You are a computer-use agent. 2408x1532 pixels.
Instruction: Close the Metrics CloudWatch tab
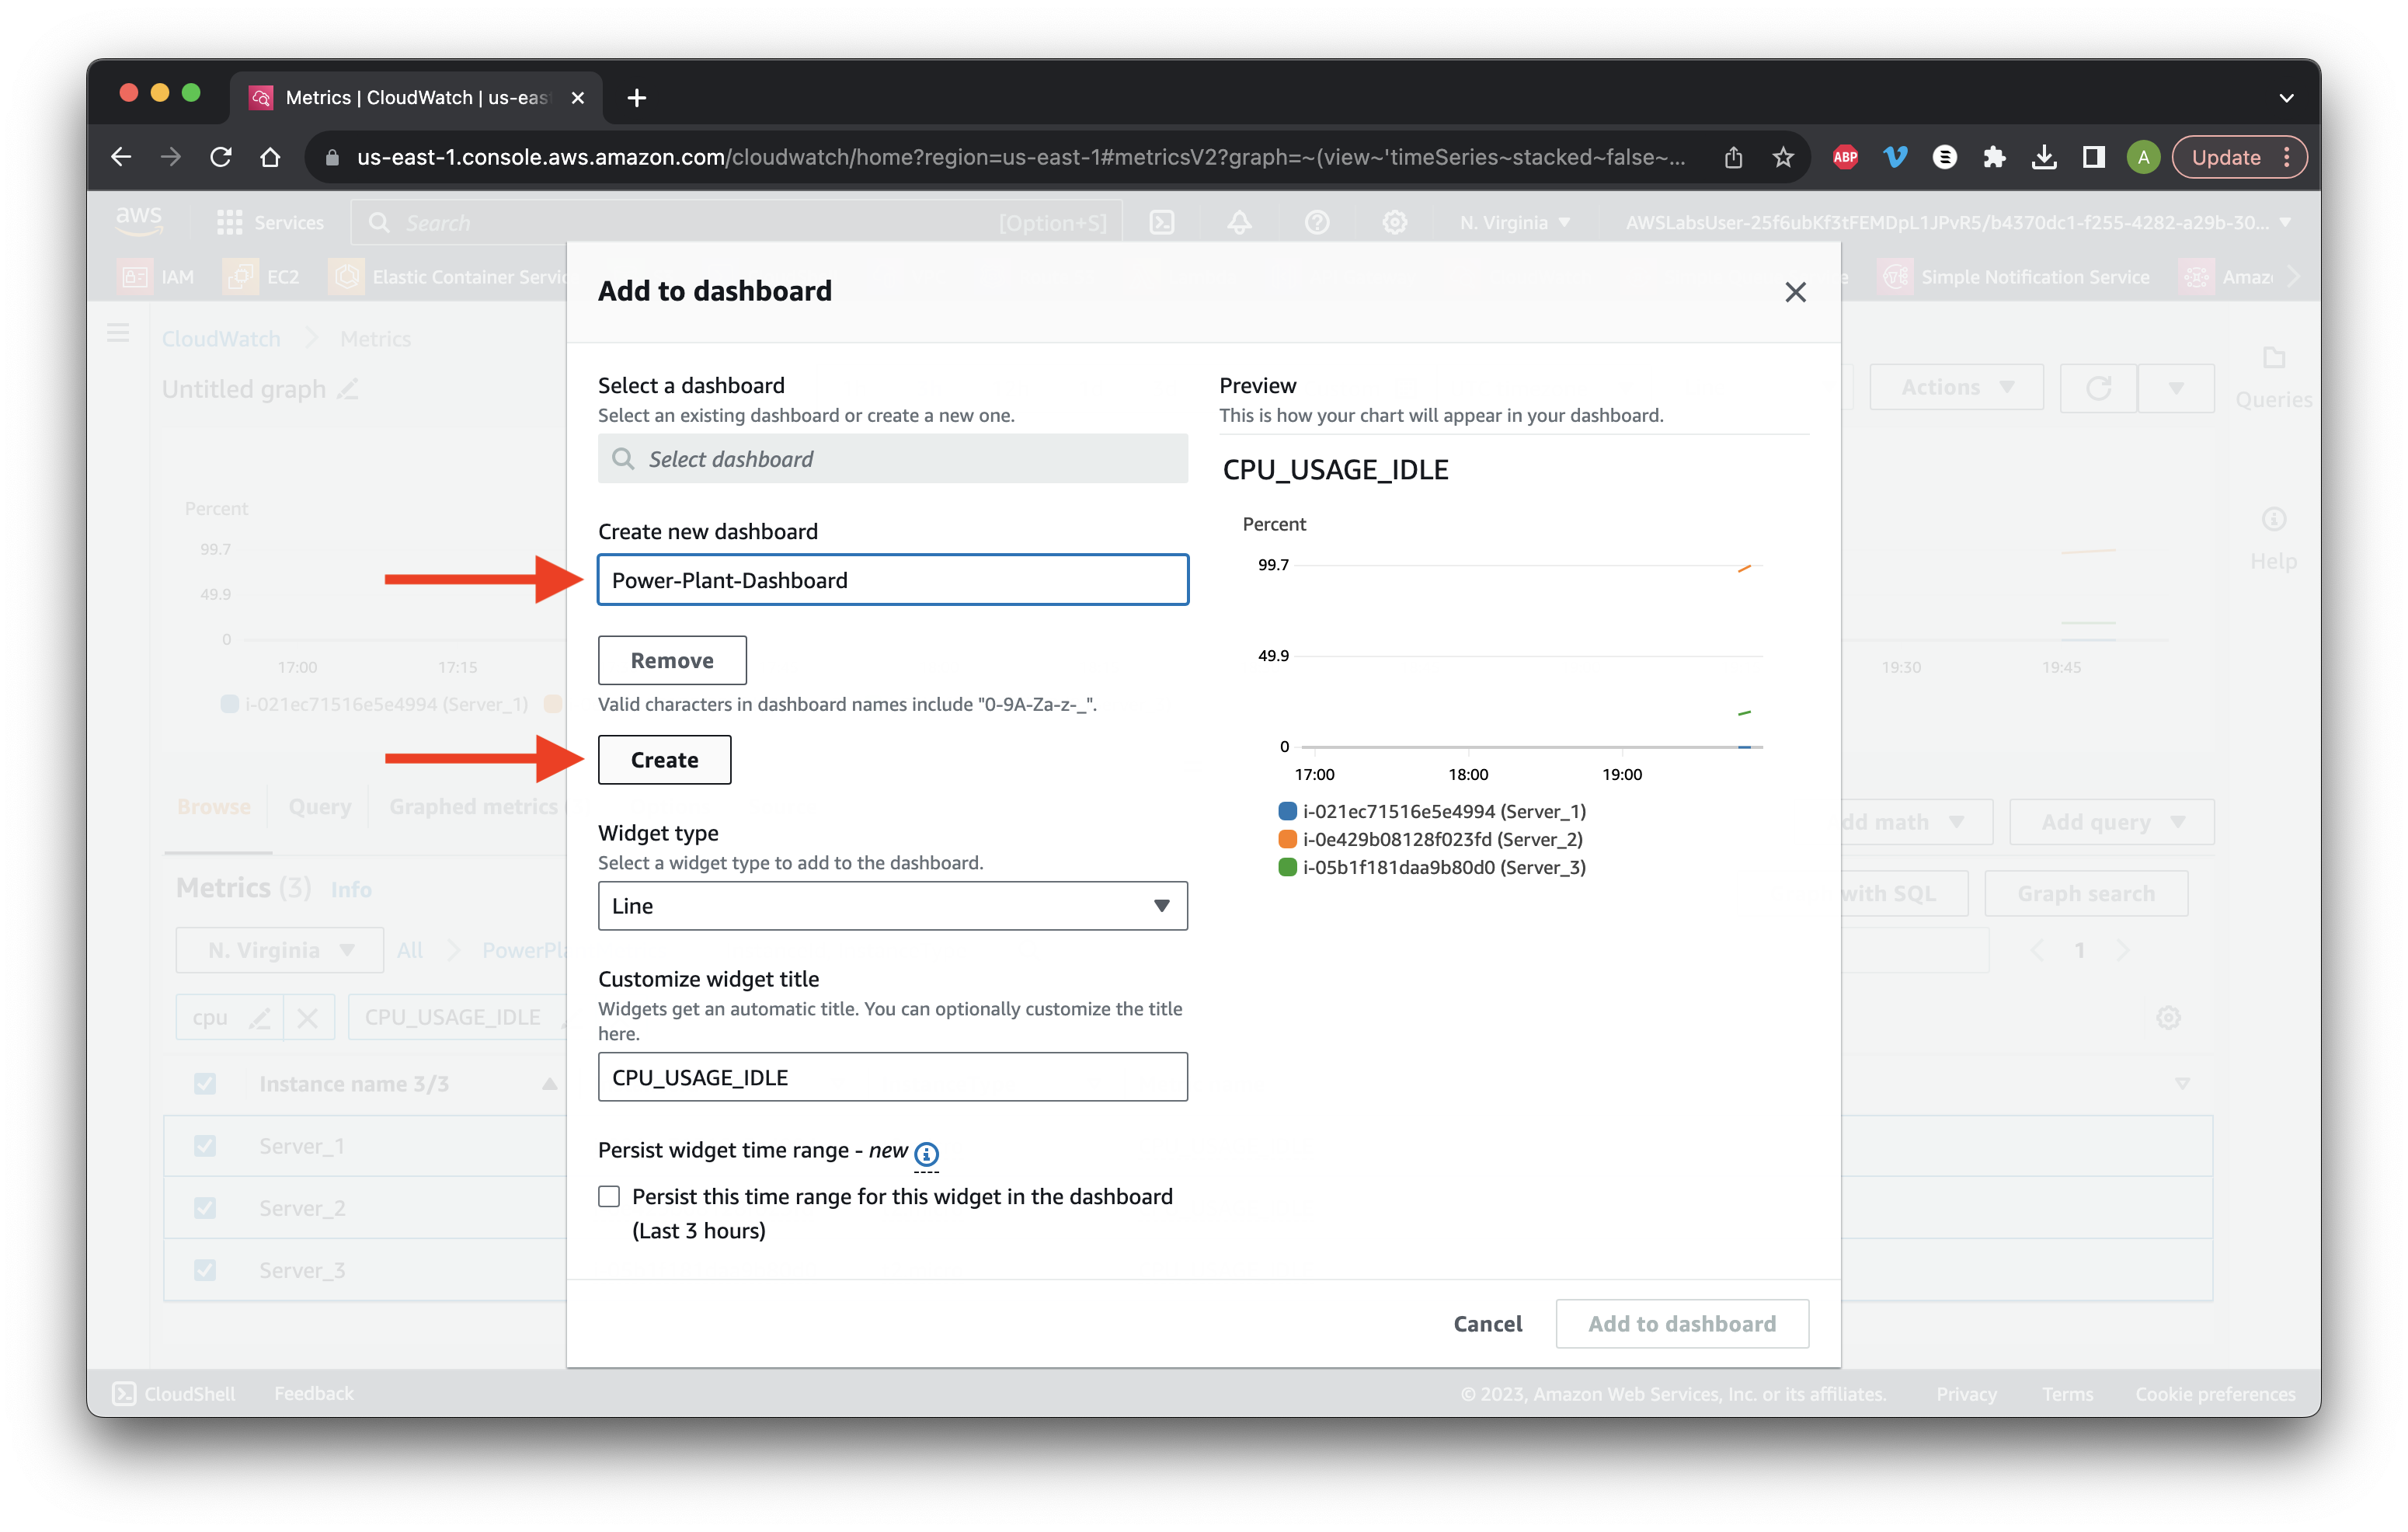(x=577, y=98)
